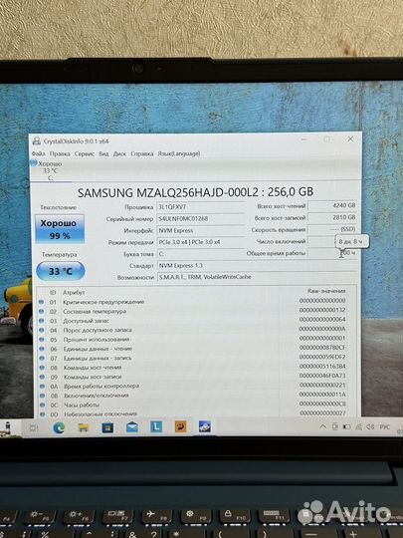
Task: Open Microsoft Store from the taskbar
Action: [107, 427]
